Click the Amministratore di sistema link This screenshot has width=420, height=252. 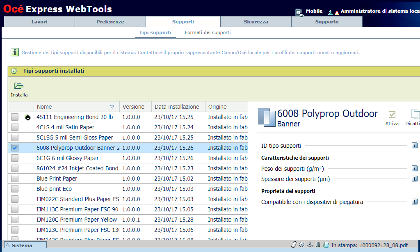[380, 11]
